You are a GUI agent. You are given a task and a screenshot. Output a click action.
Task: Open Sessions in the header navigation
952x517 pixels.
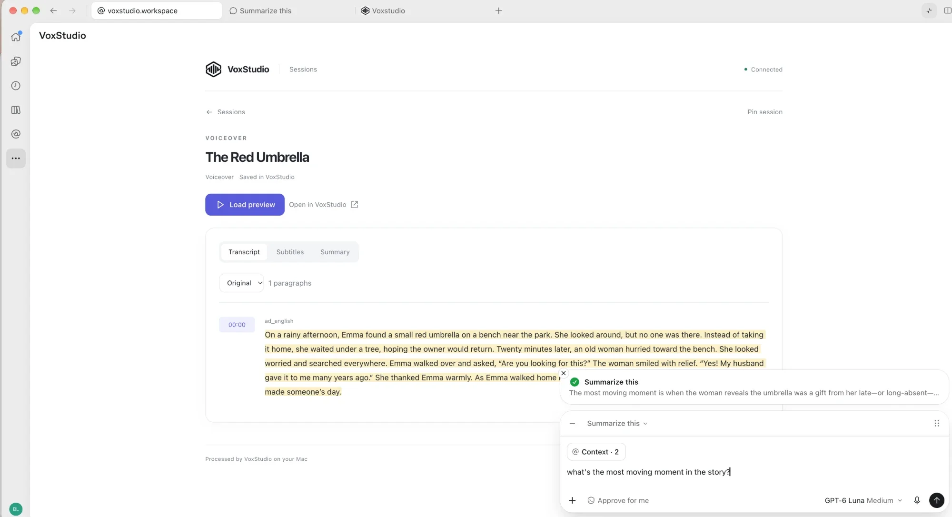[x=303, y=70]
